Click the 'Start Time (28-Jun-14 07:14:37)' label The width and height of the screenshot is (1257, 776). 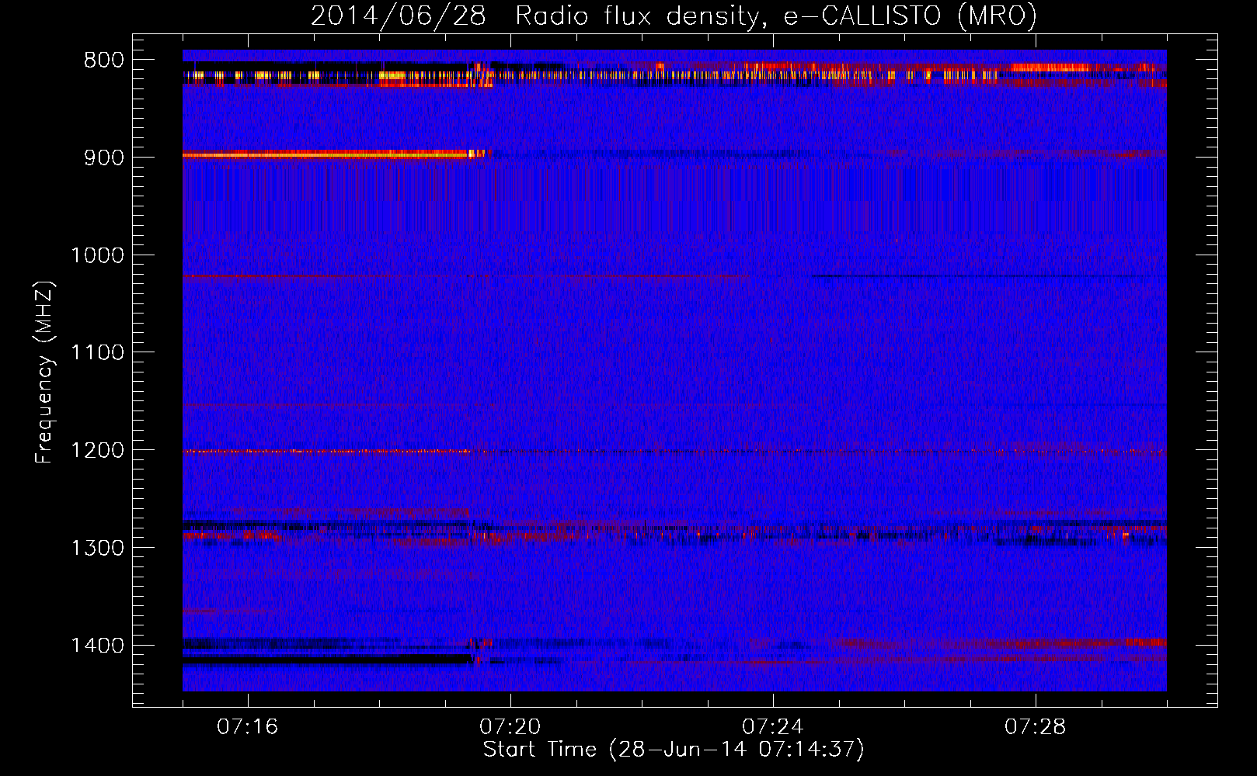tap(674, 750)
